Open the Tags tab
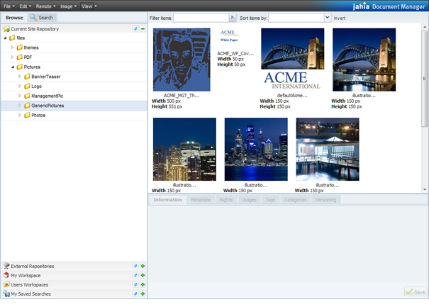This screenshot has height=307, width=429. pos(270,200)
